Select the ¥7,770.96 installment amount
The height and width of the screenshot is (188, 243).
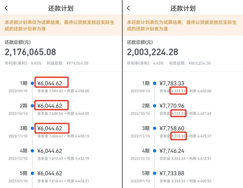point(172,106)
